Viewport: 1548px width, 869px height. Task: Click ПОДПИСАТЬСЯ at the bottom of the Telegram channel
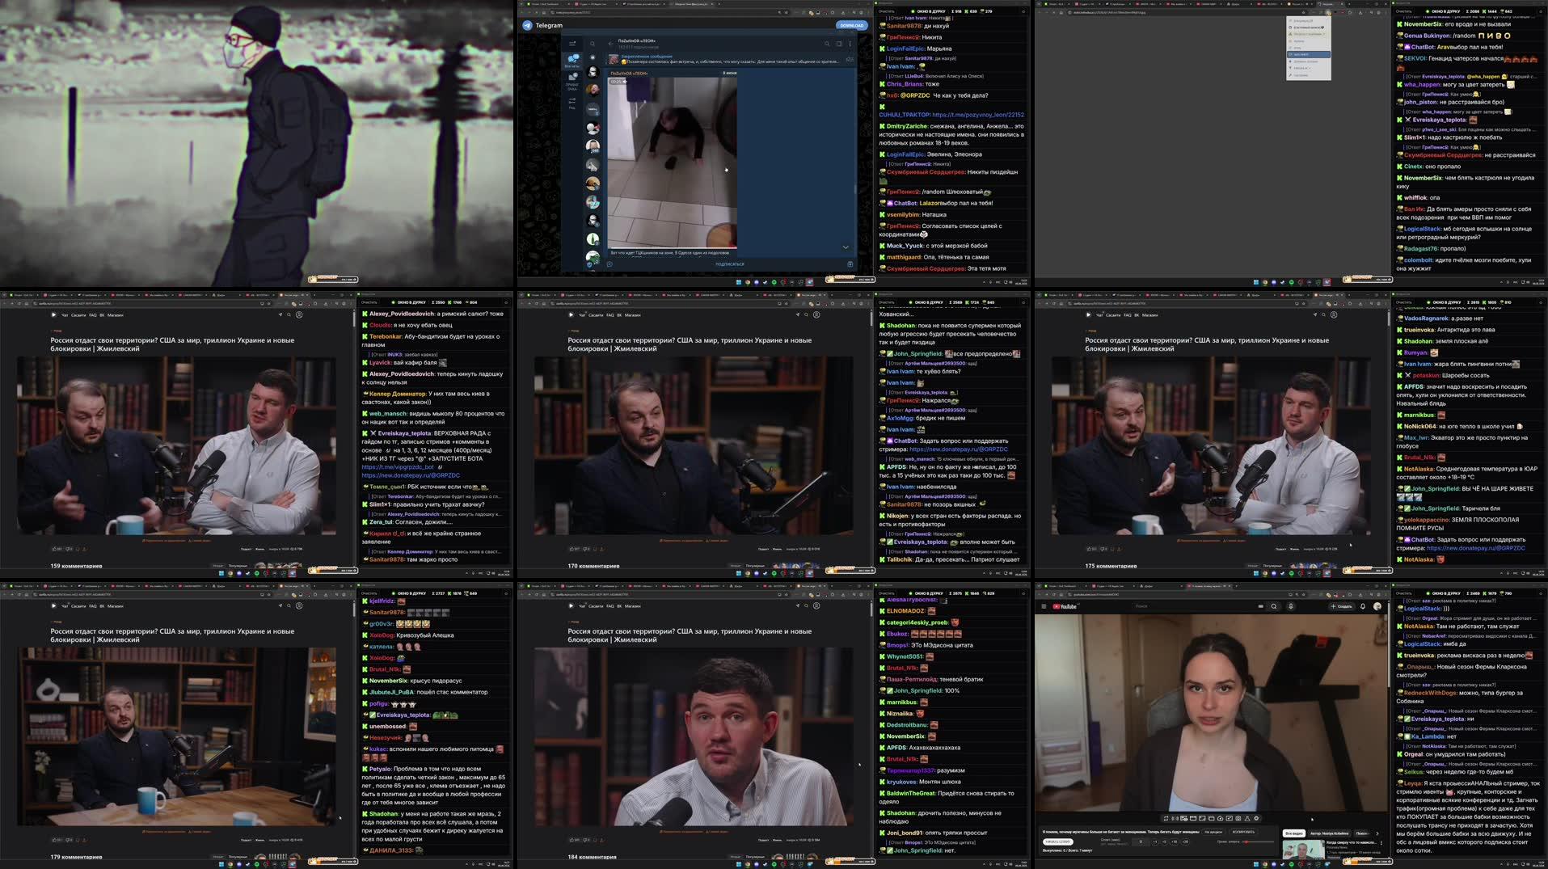tap(729, 264)
